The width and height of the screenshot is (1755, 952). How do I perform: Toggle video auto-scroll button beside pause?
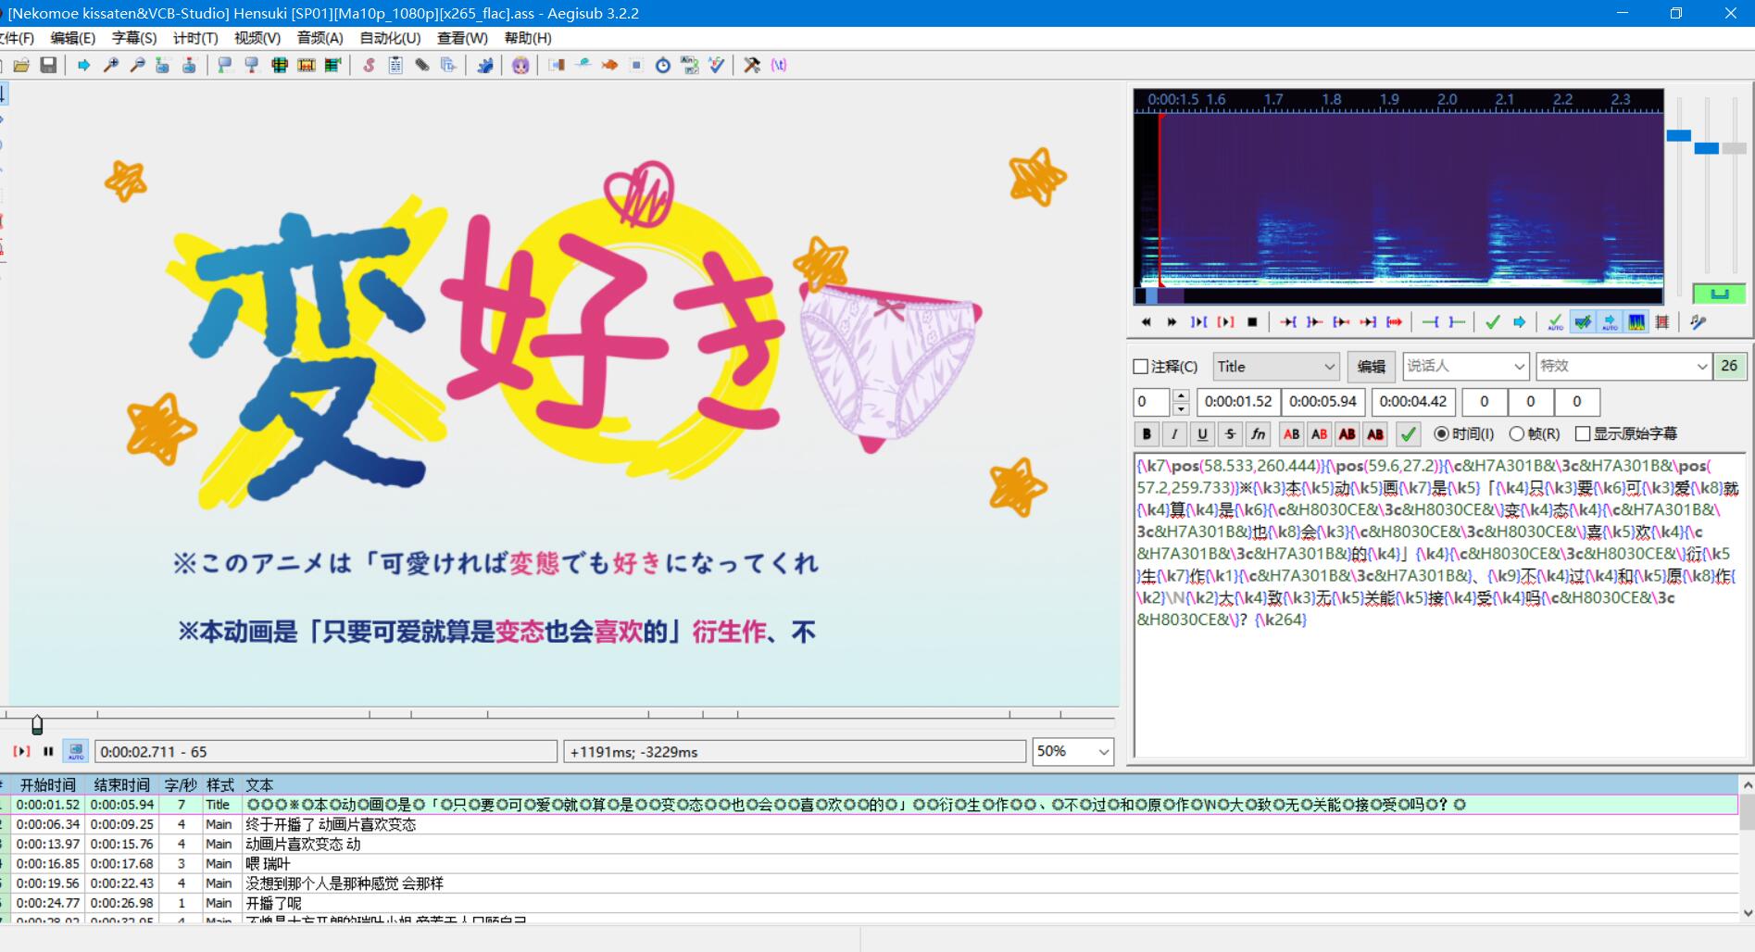coord(76,751)
